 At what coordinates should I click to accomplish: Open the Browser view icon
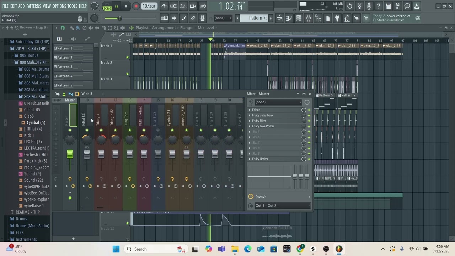[x=318, y=18]
